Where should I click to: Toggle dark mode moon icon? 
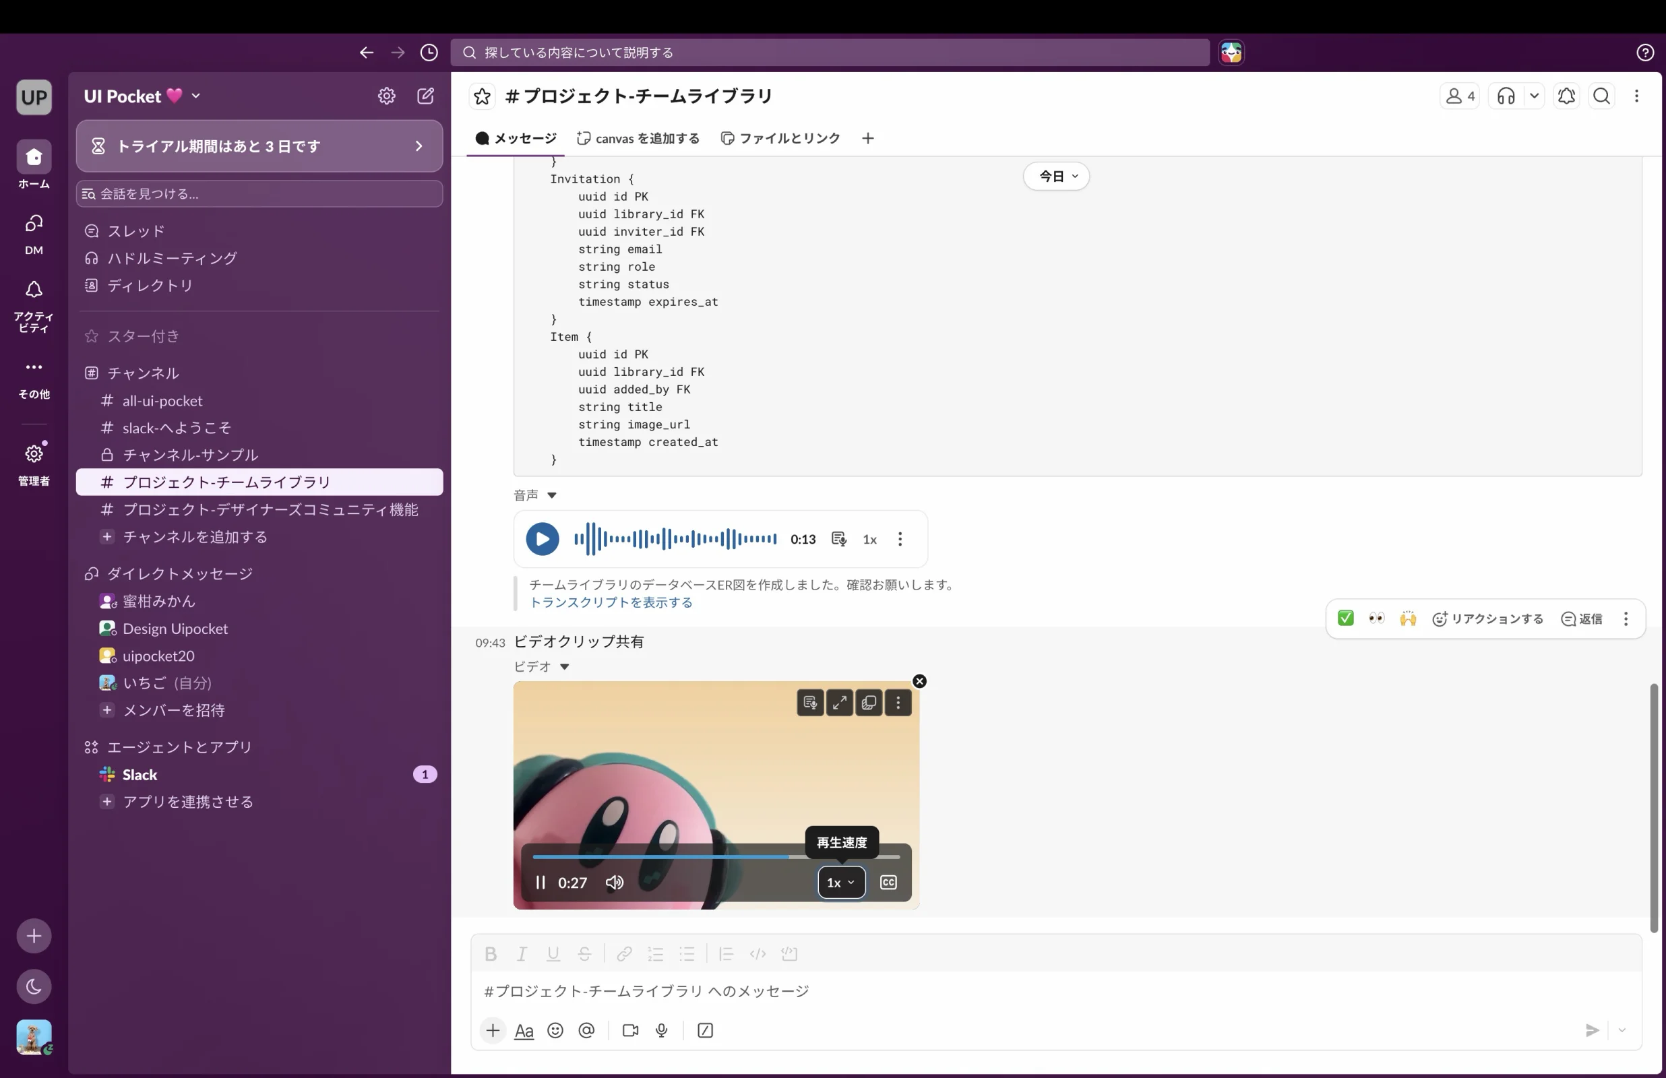pos(34,987)
